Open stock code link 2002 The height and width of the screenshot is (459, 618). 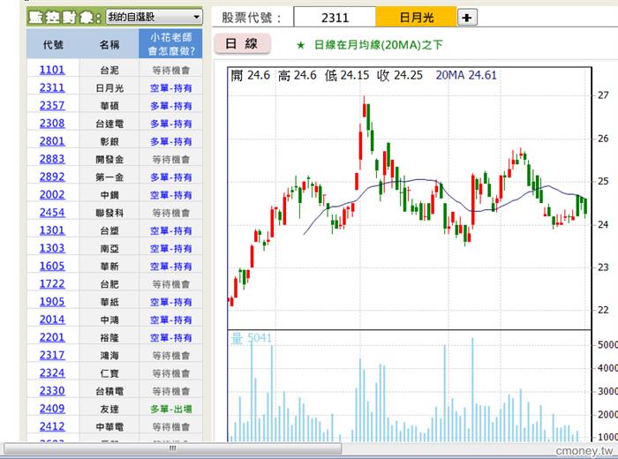point(52,194)
